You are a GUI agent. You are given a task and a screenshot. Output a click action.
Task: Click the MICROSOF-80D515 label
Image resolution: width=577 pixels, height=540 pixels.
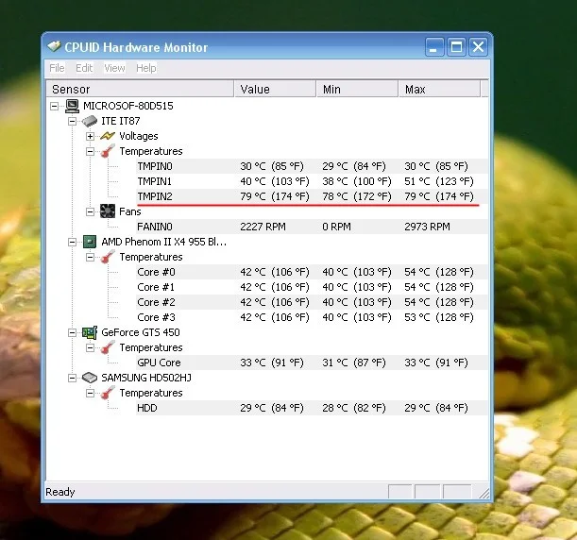pos(128,106)
